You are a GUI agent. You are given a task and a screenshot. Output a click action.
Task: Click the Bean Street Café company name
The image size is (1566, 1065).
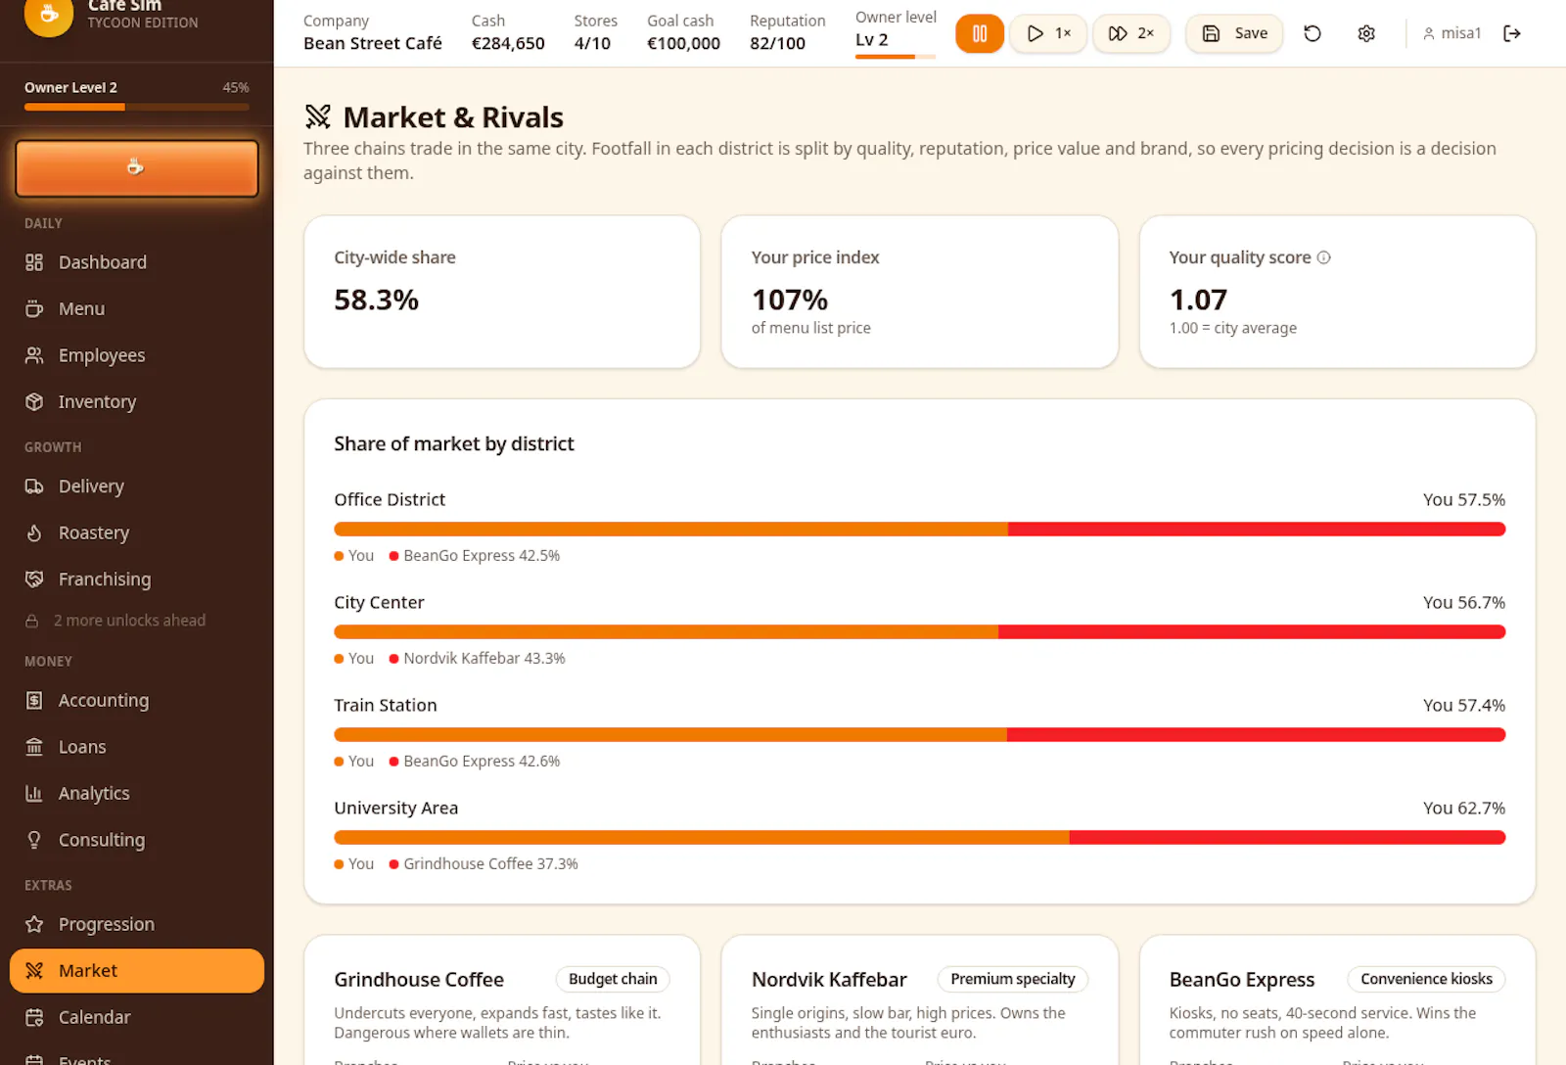373,43
